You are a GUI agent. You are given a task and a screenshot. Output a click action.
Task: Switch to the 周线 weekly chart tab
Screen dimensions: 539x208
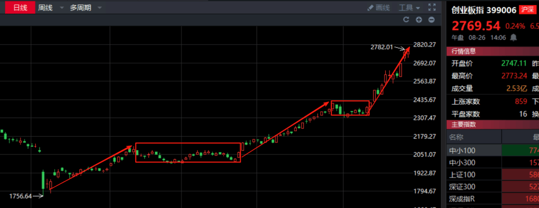pyautogui.click(x=45, y=7)
